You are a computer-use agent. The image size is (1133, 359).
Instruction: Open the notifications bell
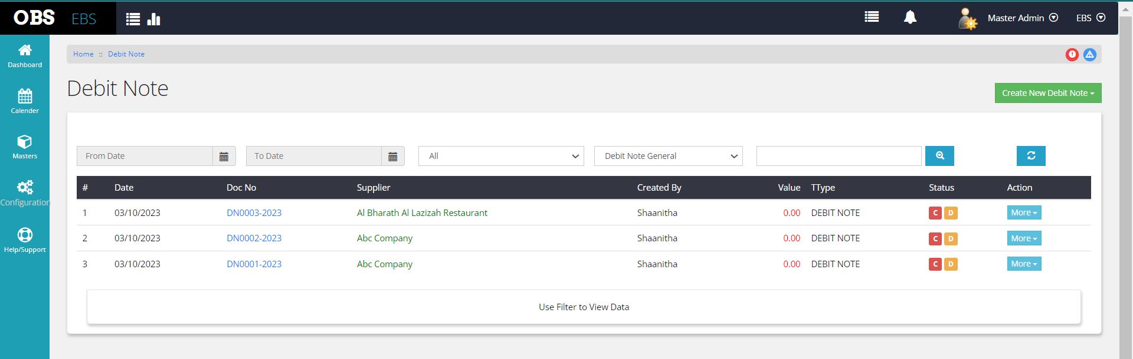(x=910, y=17)
